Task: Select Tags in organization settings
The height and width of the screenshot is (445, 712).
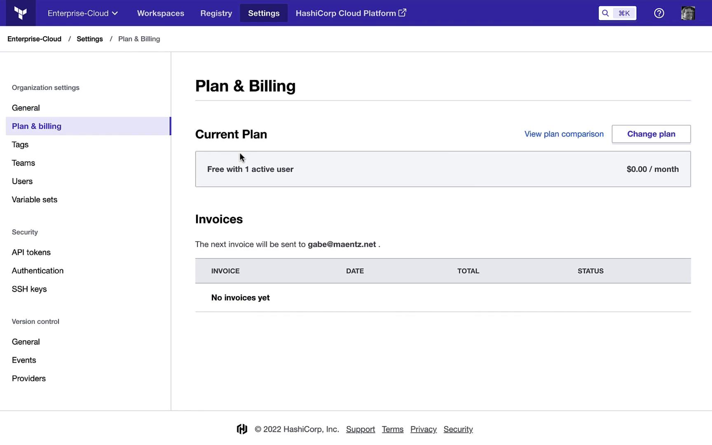Action: tap(20, 145)
